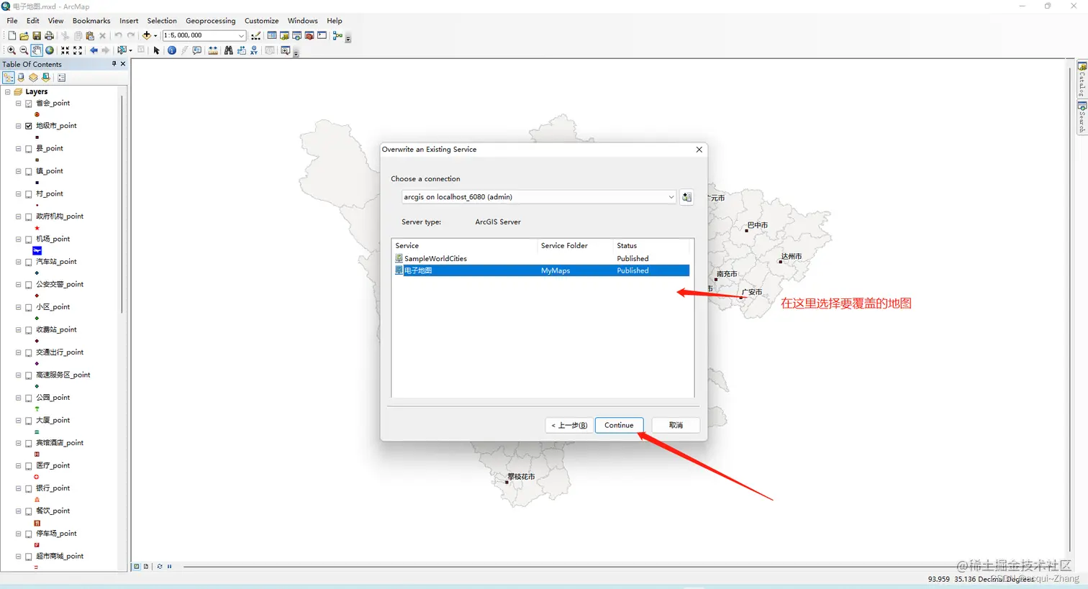1088x589 pixels.
Task: Click the Continue button
Action: 619,425
